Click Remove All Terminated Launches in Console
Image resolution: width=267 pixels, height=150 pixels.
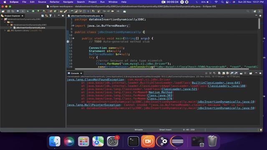click(214, 73)
